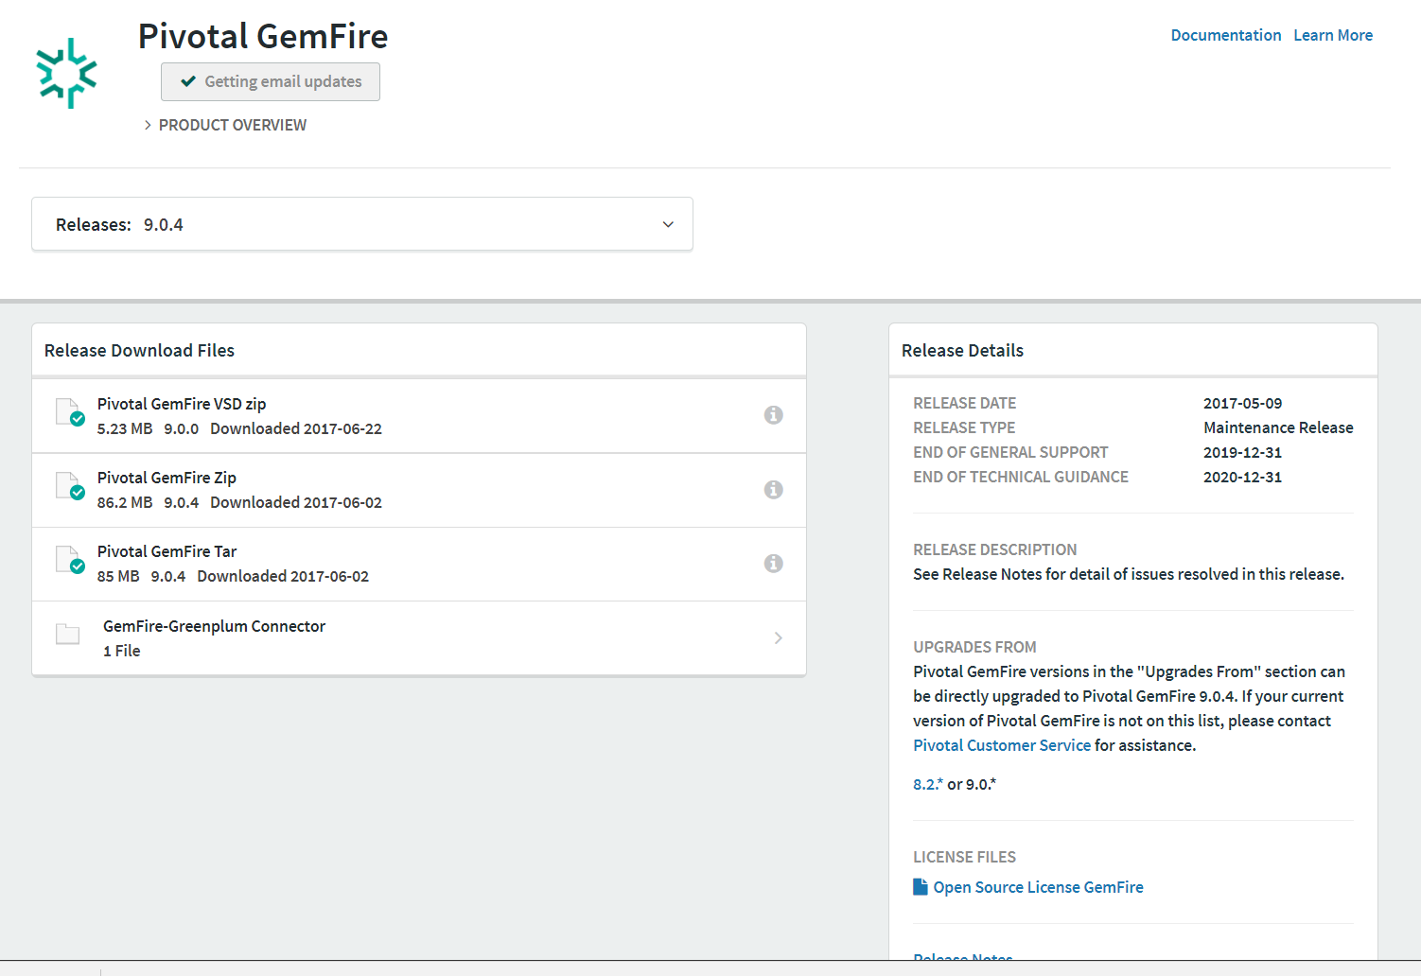
Task: Click the Release Details heading
Action: [x=962, y=350]
